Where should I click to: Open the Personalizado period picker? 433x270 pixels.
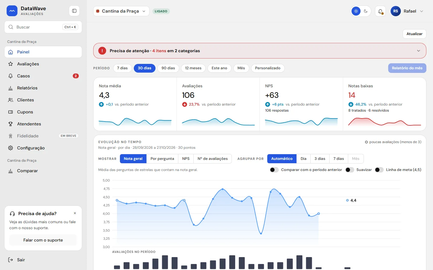(268, 68)
